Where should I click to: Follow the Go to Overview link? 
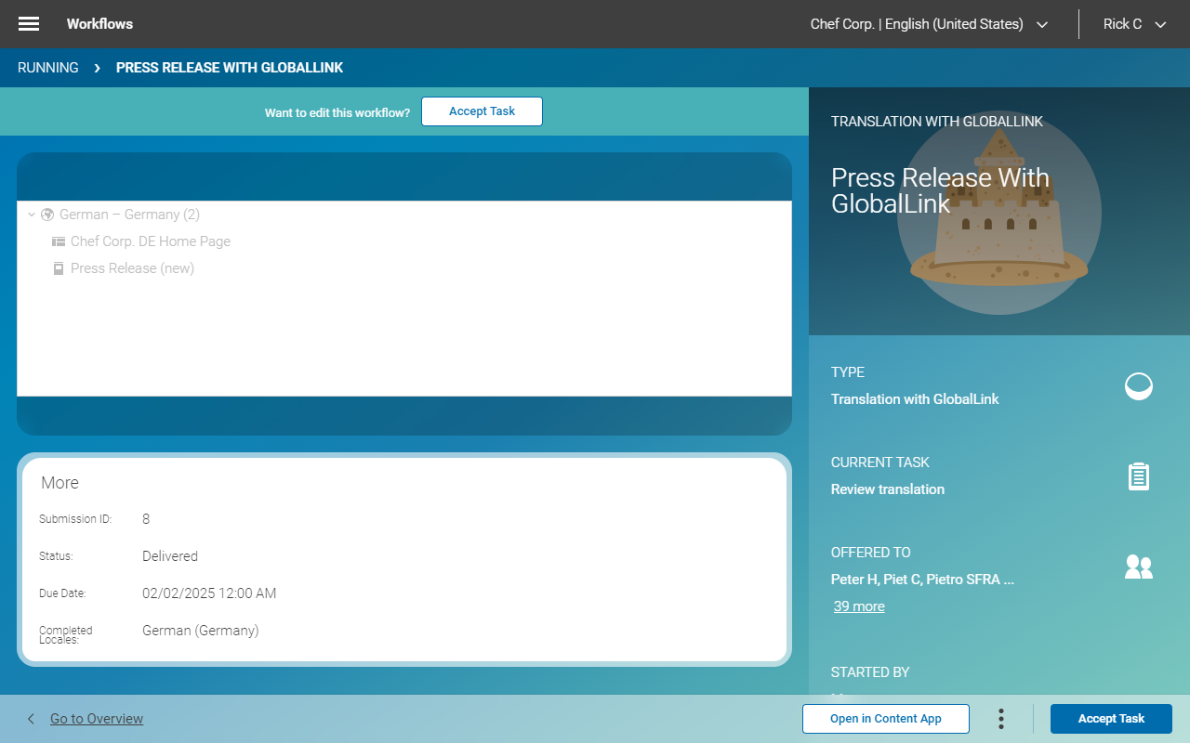tap(95, 718)
